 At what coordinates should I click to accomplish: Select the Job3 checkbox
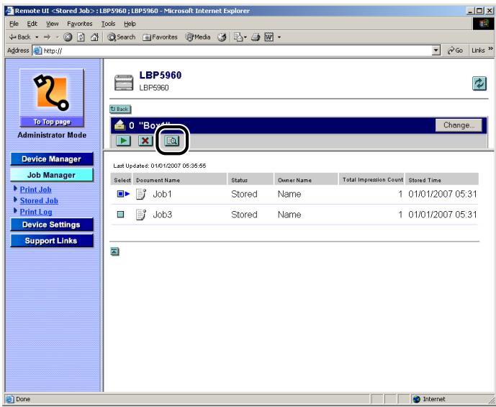pos(120,215)
